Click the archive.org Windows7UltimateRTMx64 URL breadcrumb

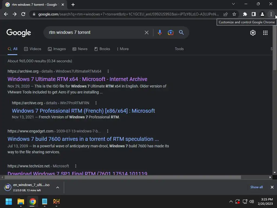click(x=54, y=71)
